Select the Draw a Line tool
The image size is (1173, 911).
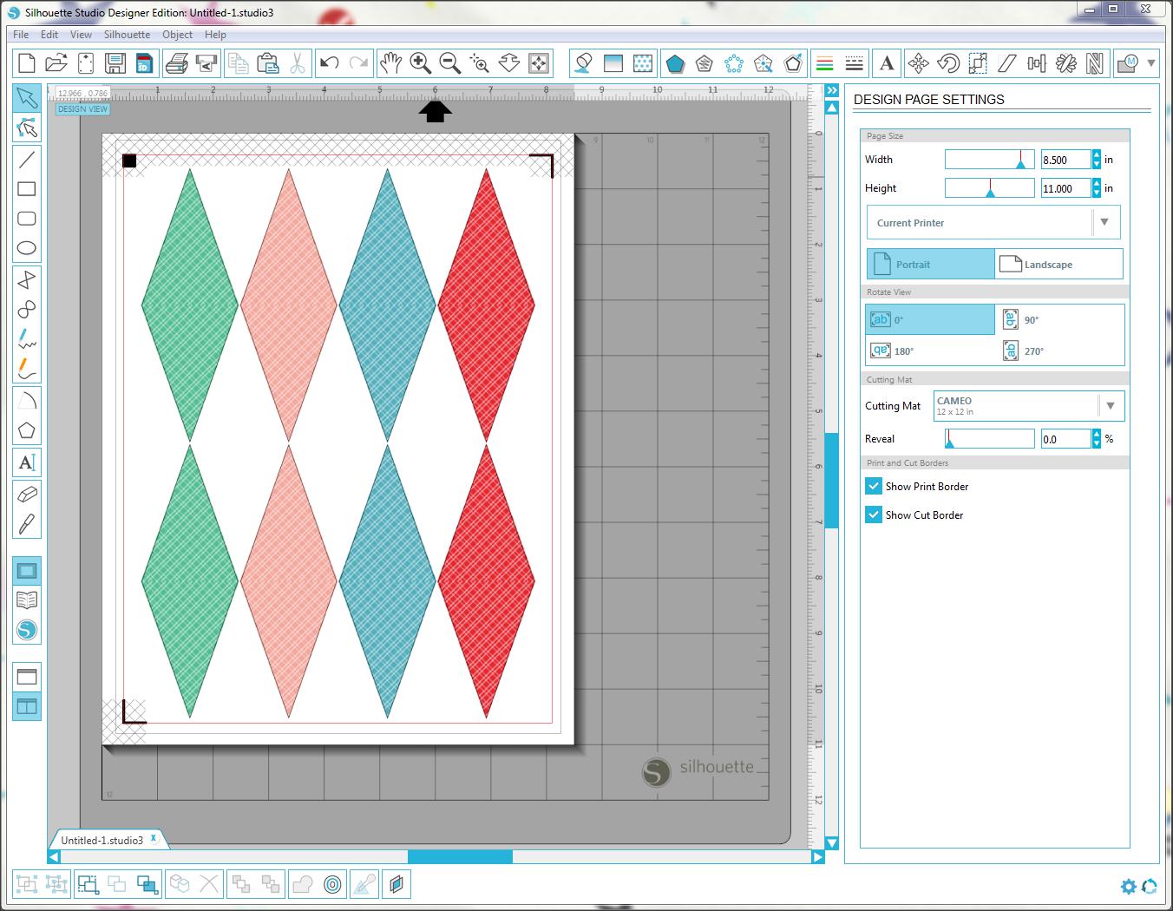(x=27, y=159)
